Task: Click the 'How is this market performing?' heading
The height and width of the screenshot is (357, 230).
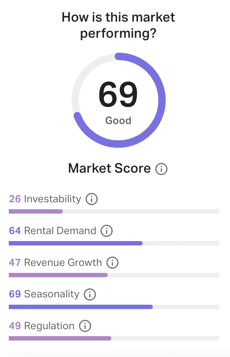Action: [118, 25]
